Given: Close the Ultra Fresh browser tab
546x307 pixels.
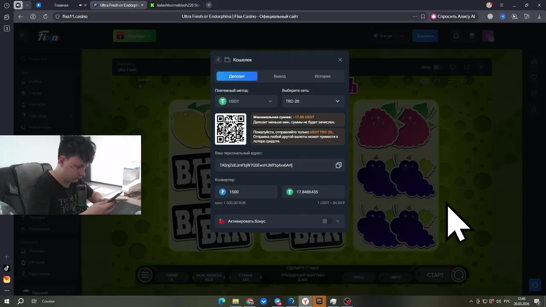Looking at the screenshot, I should click(142, 5).
